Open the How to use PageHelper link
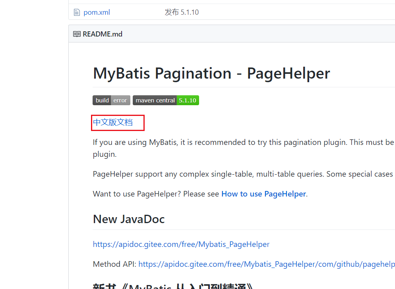Viewport: 395px width, 289px height. pos(263,194)
